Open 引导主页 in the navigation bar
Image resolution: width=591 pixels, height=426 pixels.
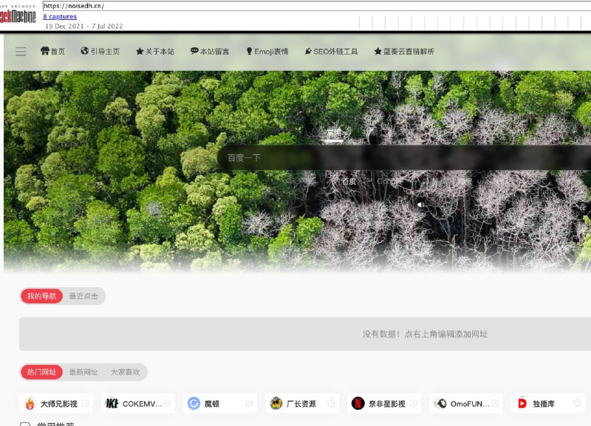click(100, 51)
